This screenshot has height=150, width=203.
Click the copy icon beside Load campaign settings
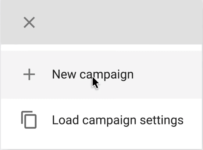coord(29,120)
